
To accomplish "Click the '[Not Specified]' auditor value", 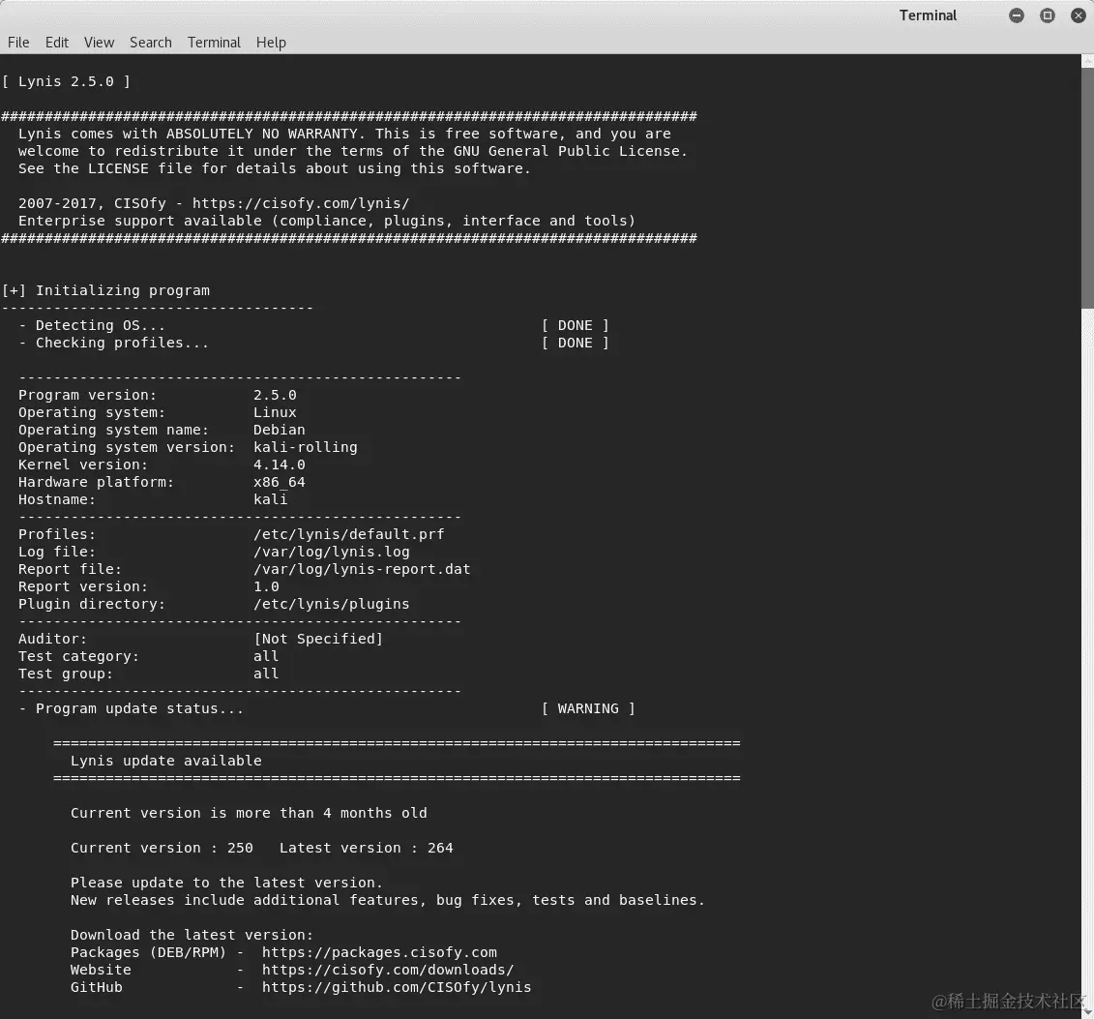I will coord(318,639).
